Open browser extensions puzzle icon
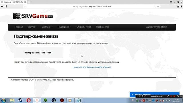Viewport: 183px width, 103px height. (x=178, y=7)
